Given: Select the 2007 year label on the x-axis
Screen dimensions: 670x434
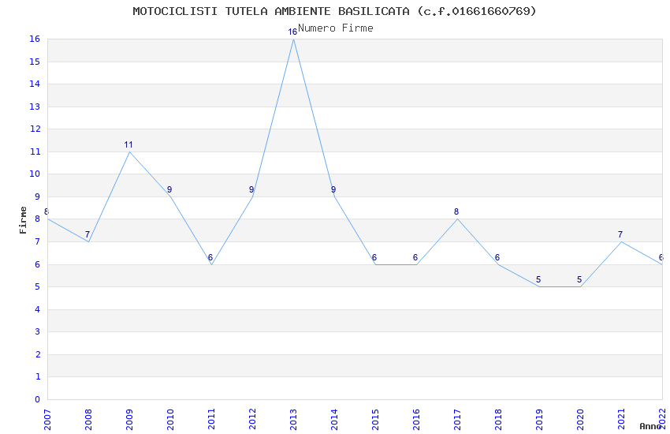Looking at the screenshot, I should (47, 420).
